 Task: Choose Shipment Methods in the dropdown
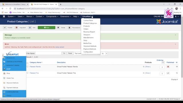coord(90,46)
